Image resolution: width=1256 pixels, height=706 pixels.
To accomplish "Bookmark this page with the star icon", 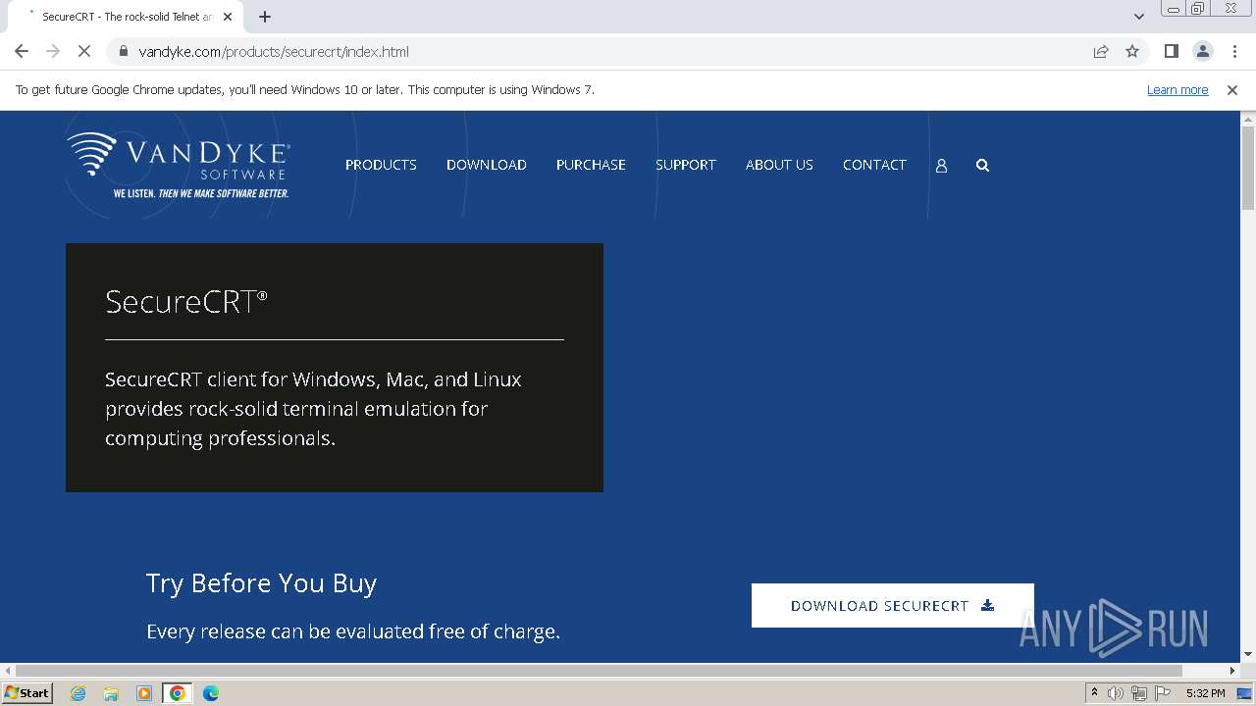I will pyautogui.click(x=1132, y=51).
